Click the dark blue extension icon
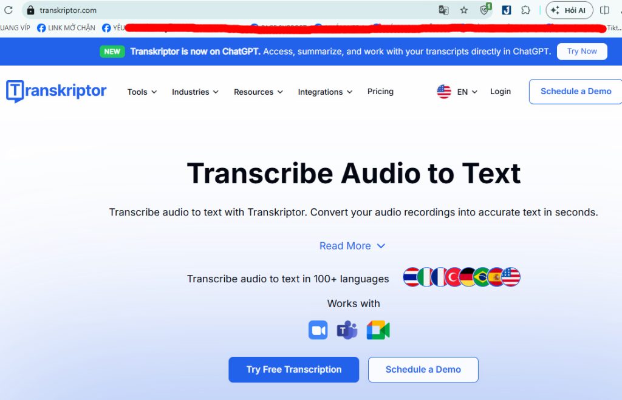Image resolution: width=622 pixels, height=400 pixels. point(506,10)
